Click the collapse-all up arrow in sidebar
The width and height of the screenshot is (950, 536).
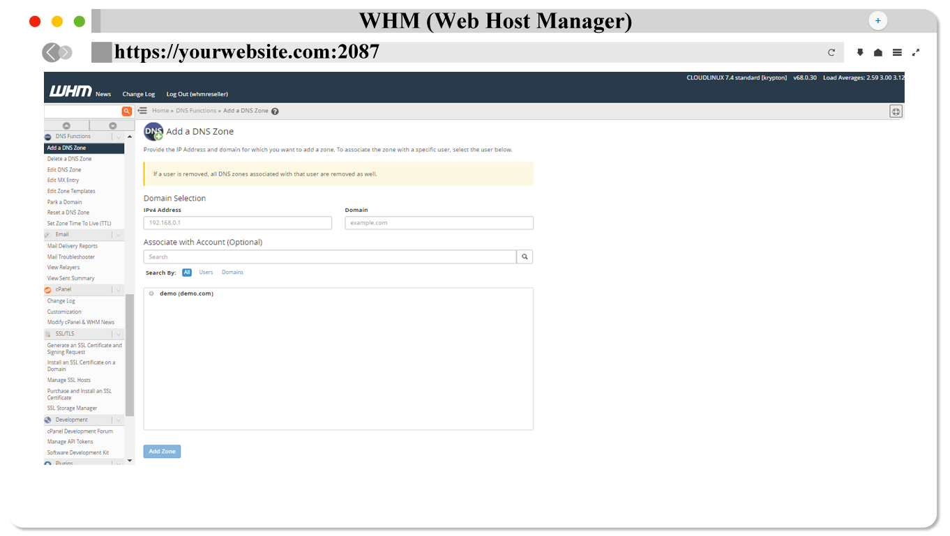click(x=66, y=125)
